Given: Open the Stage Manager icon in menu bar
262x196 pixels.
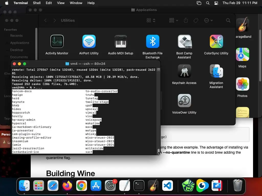Looking at the screenshot, I should click(199, 3).
